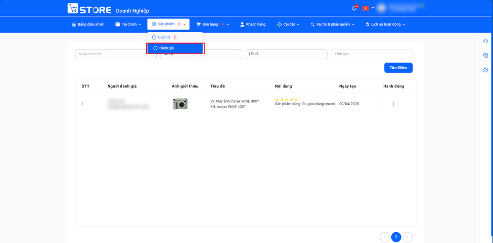Click the phone call icon in sidebar
The height and width of the screenshot is (243, 493).
click(x=485, y=55)
